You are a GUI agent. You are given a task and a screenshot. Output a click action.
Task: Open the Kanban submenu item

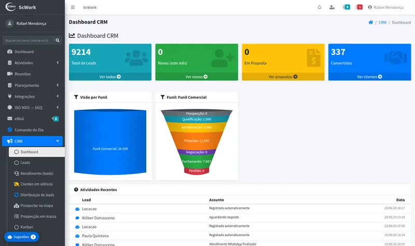pos(36,227)
